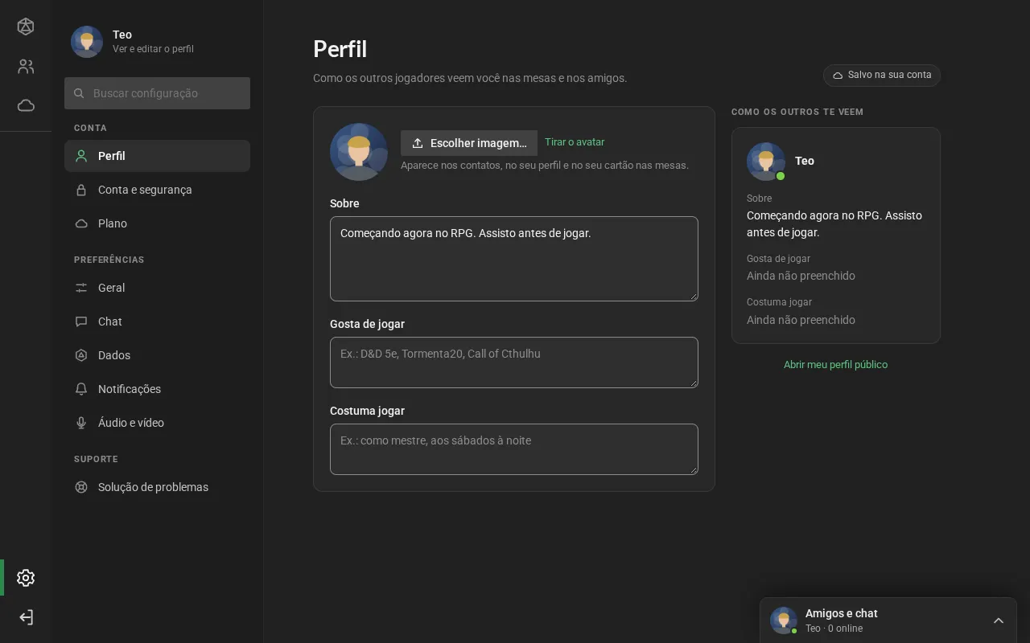This screenshot has width=1030, height=643.
Task: Click the Tirar o avatar link
Action: 575,142
